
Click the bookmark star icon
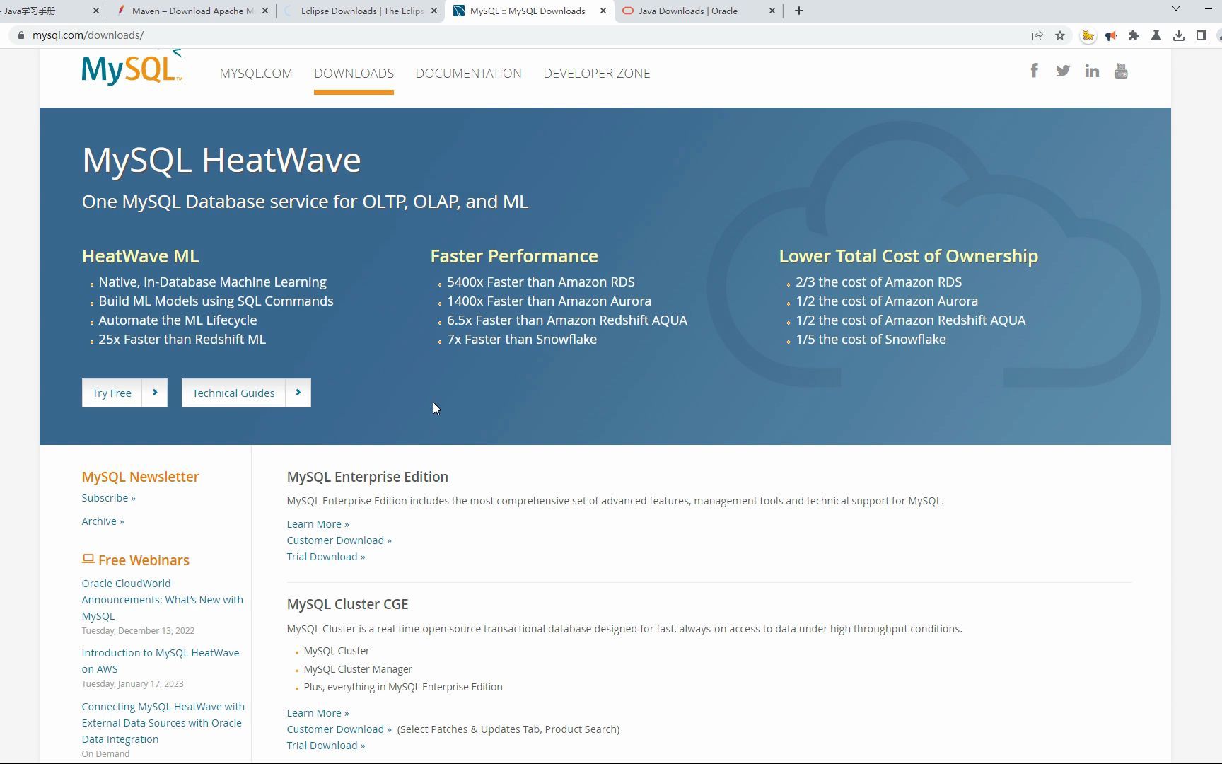tap(1060, 35)
